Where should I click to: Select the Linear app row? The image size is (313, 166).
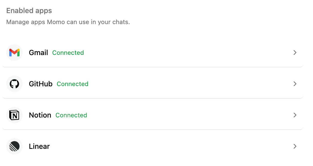[x=154, y=146]
